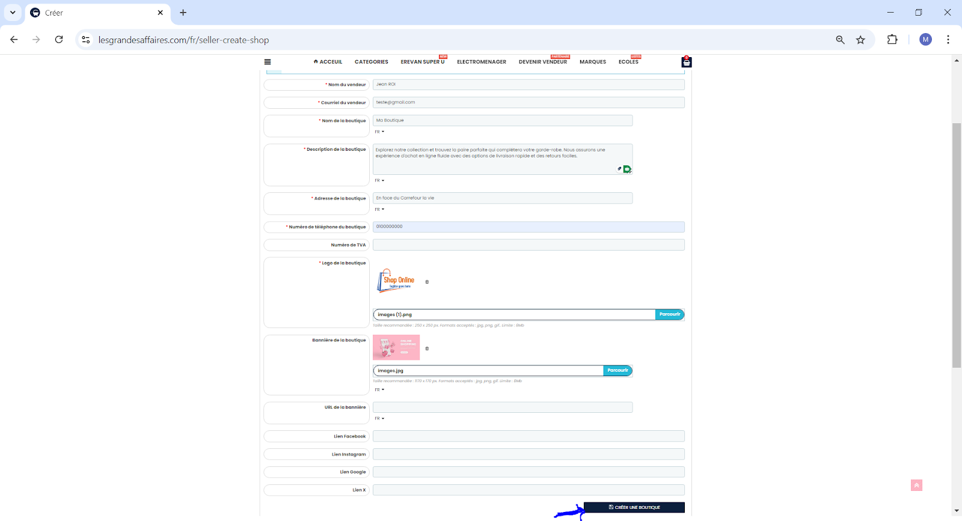Open a new browser tab
Screen dimensions: 962x521
pos(183,13)
